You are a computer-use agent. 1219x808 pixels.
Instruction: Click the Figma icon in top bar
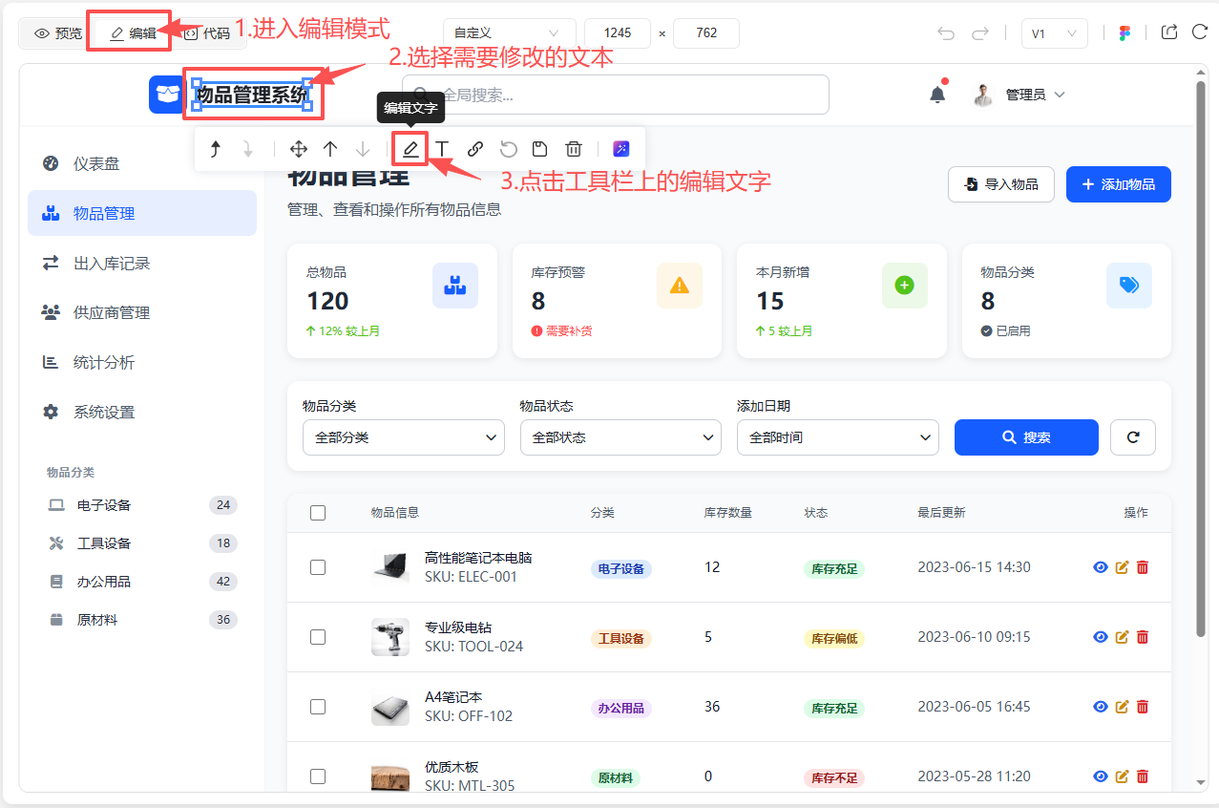coord(1124,33)
